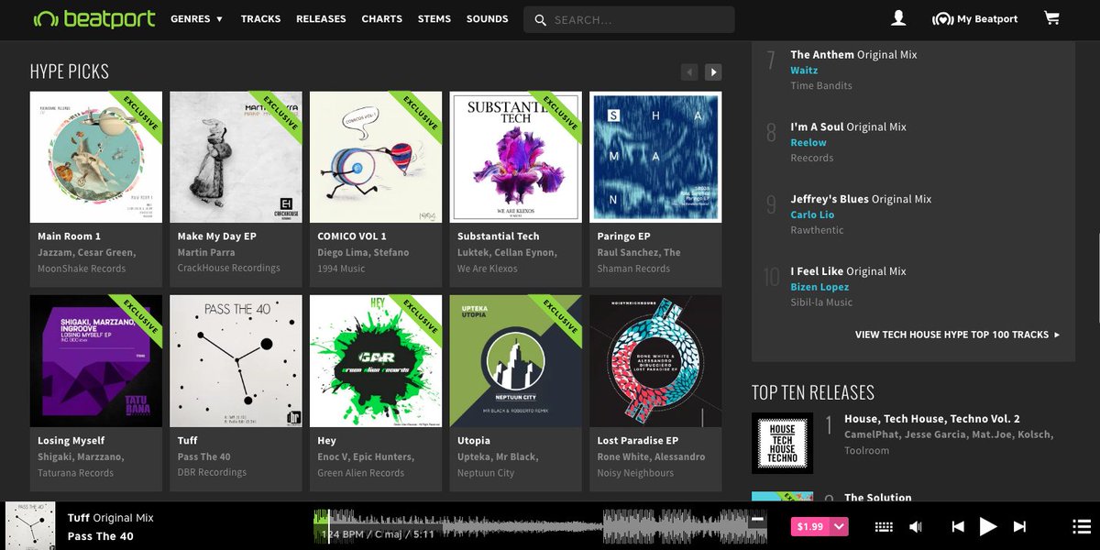This screenshot has height=550, width=1100.
Task: Open artist Carlo Lio link
Action: [812, 214]
